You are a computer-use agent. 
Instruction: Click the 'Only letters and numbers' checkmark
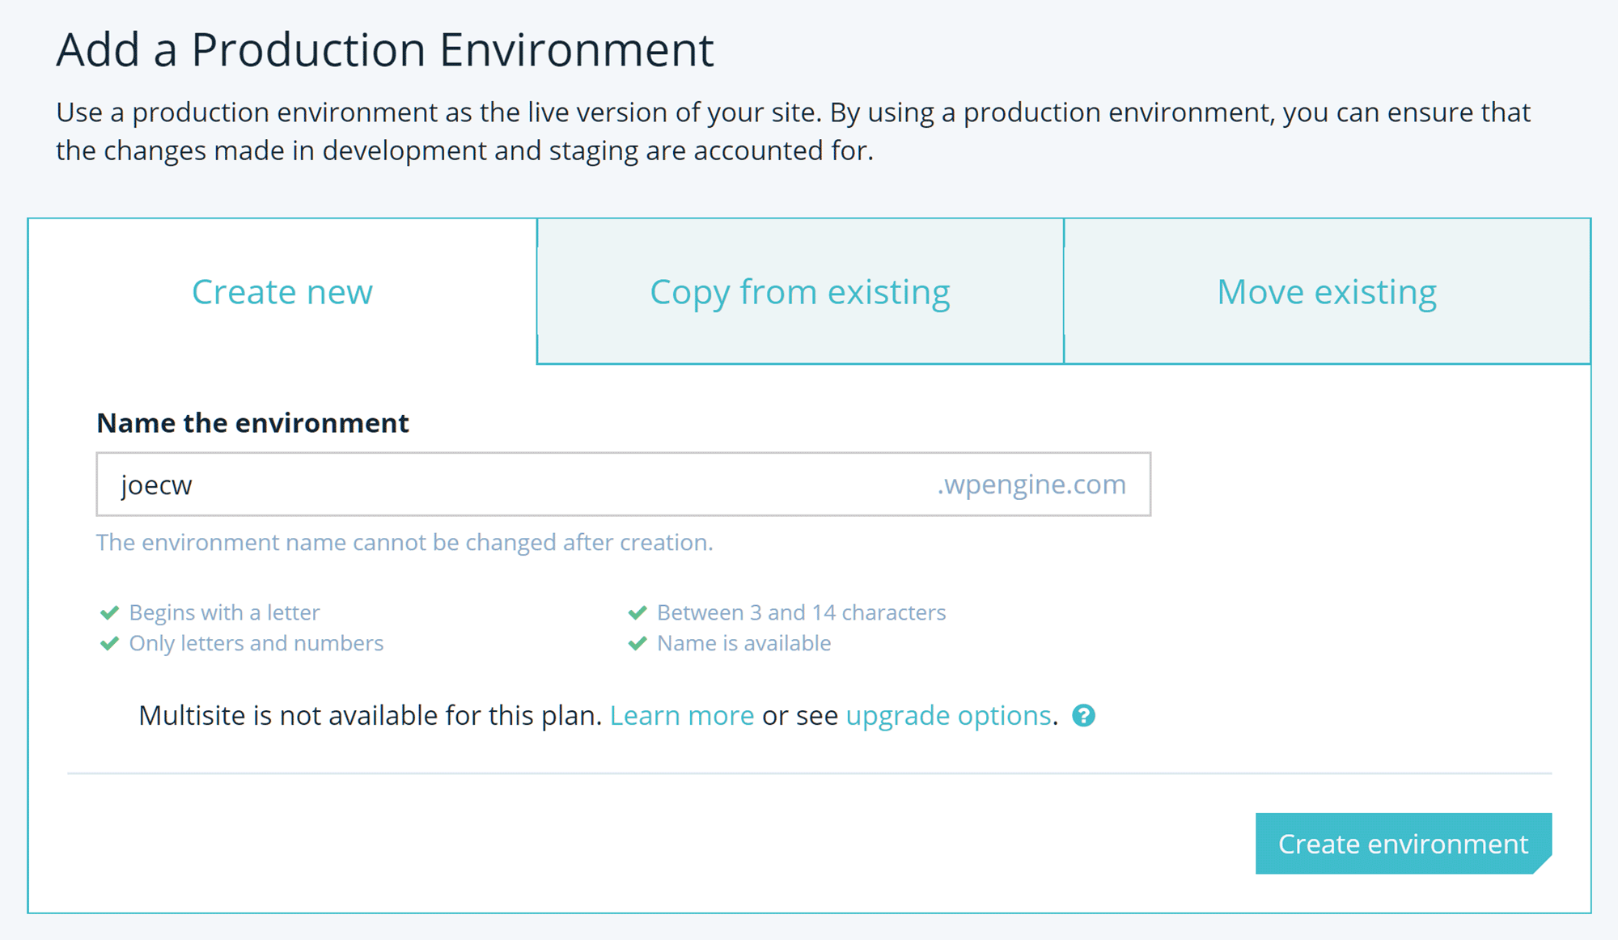109,643
